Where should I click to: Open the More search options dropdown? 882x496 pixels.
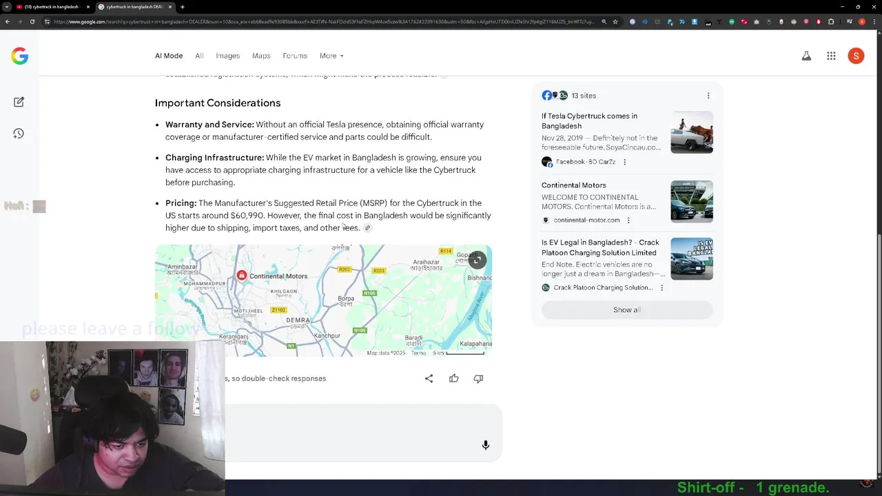tap(331, 56)
